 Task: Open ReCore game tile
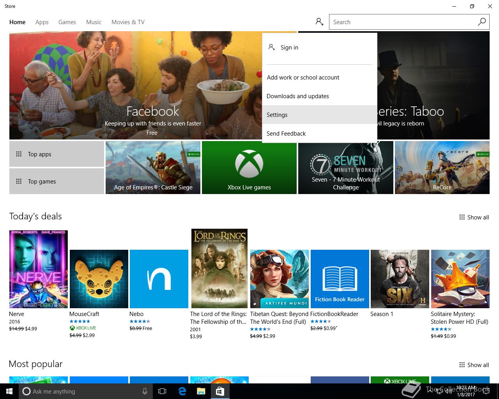(442, 168)
